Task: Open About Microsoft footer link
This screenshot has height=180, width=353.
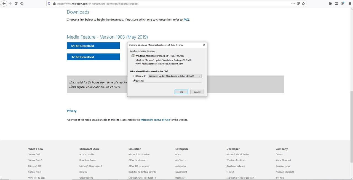Action: tap(283, 160)
